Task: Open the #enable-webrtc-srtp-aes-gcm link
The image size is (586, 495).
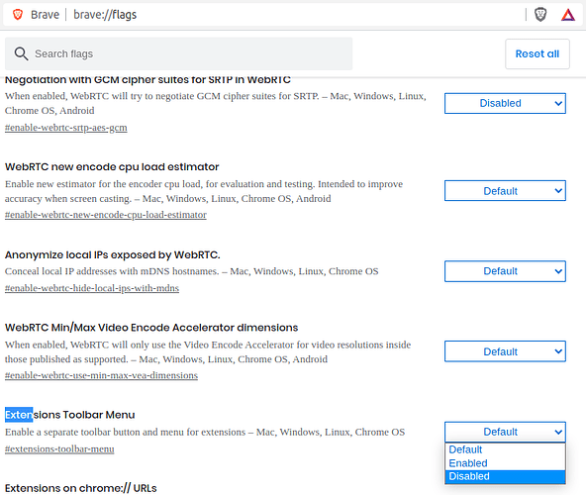Action: 65,128
